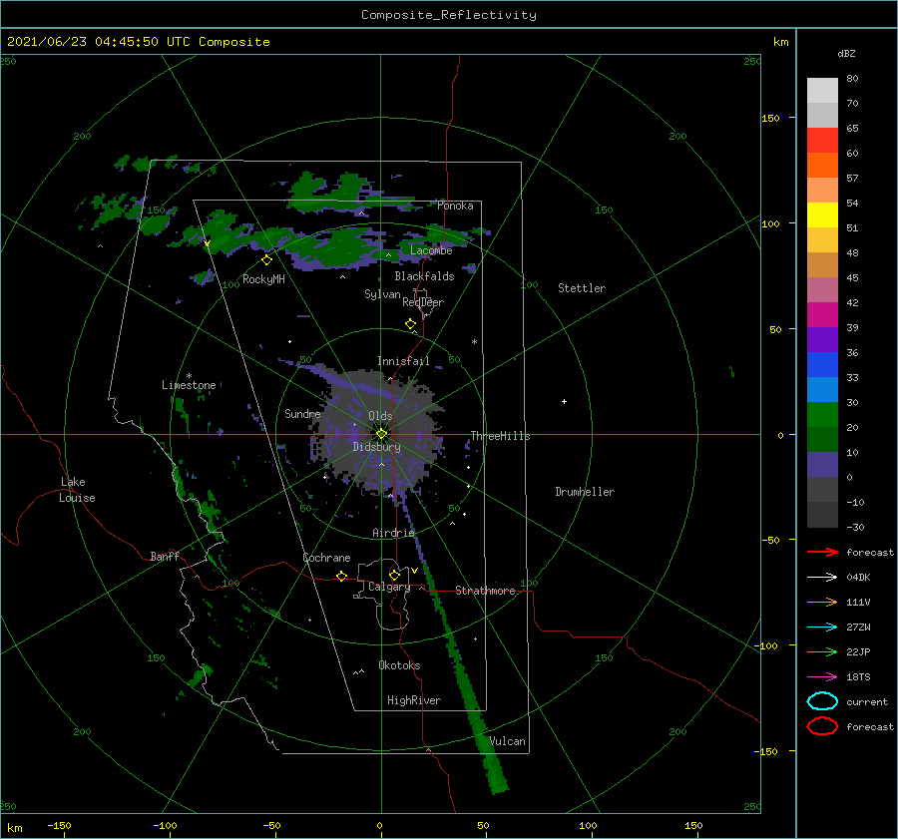Click the magenta 39 dBZ color swatch
Image resolution: width=898 pixels, height=839 pixels.
click(822, 315)
